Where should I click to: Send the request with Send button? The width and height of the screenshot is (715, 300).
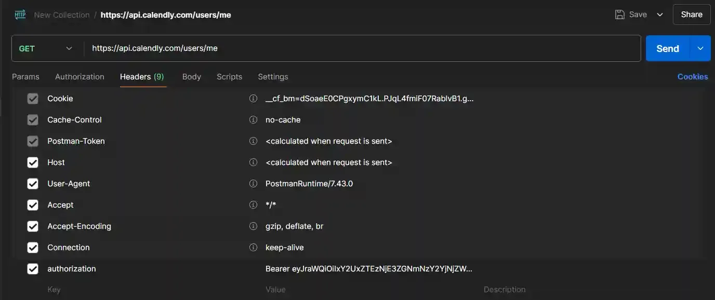pos(668,48)
